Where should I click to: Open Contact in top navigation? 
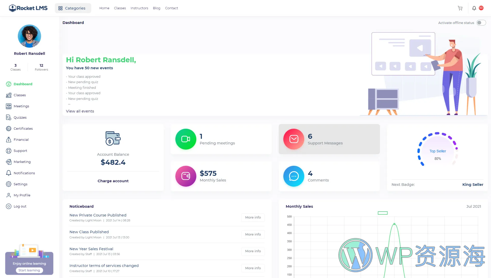pos(172,8)
